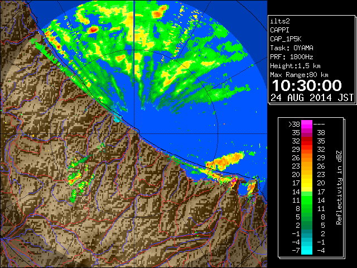Select the 'CAPPI' product label
The image size is (357, 268).
click(x=279, y=30)
